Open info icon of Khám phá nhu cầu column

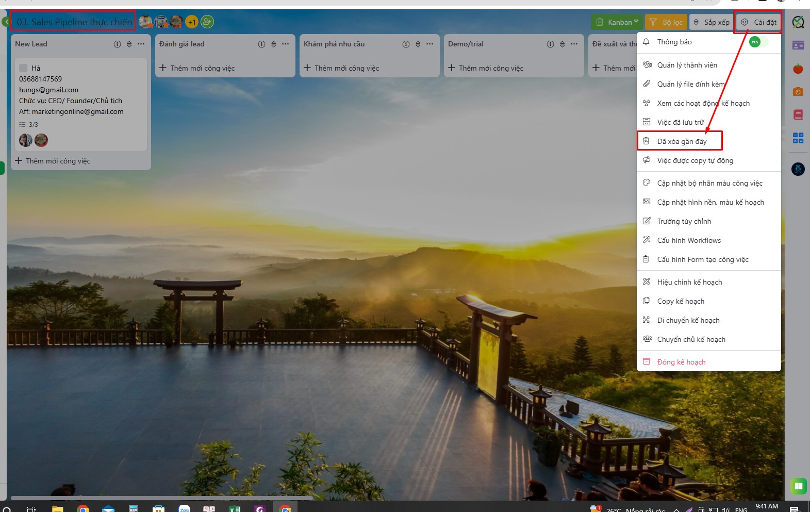(406, 44)
